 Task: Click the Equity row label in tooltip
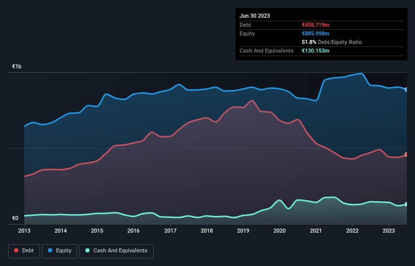(247, 33)
